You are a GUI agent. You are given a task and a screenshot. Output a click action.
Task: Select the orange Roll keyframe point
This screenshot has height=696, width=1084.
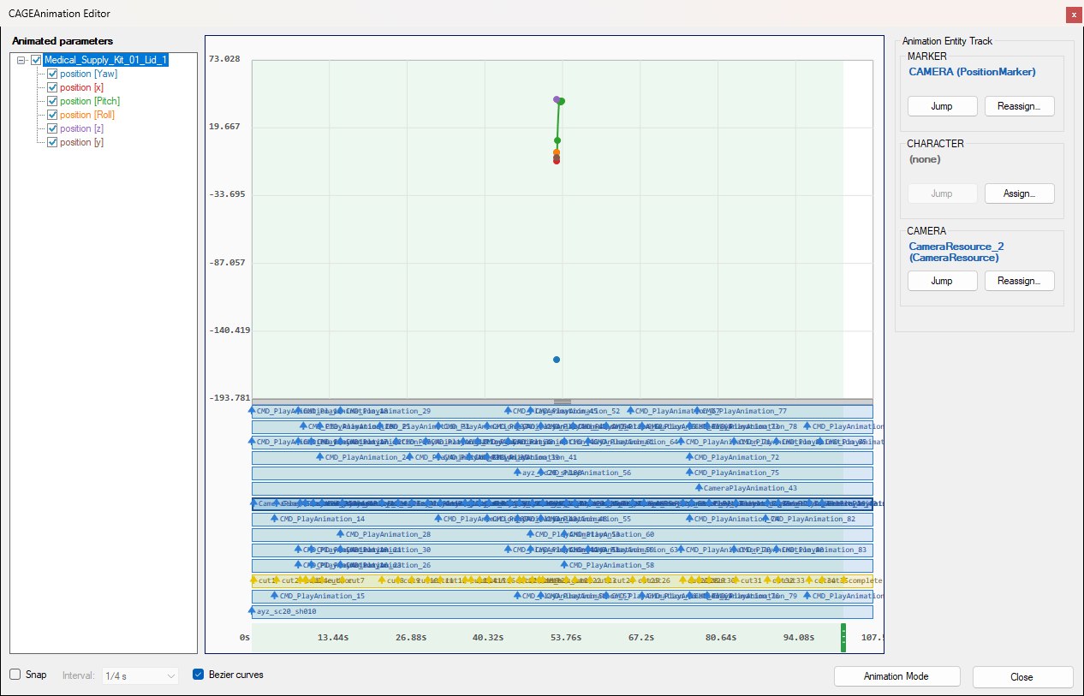pos(557,152)
